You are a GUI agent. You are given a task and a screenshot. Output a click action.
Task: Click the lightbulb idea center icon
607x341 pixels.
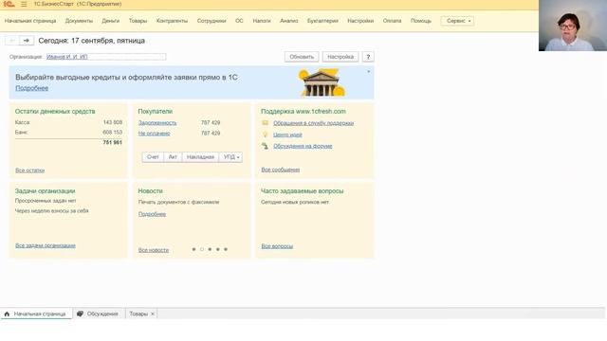(x=266, y=135)
